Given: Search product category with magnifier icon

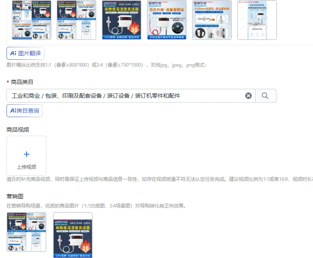Looking at the screenshot, I should [265, 96].
